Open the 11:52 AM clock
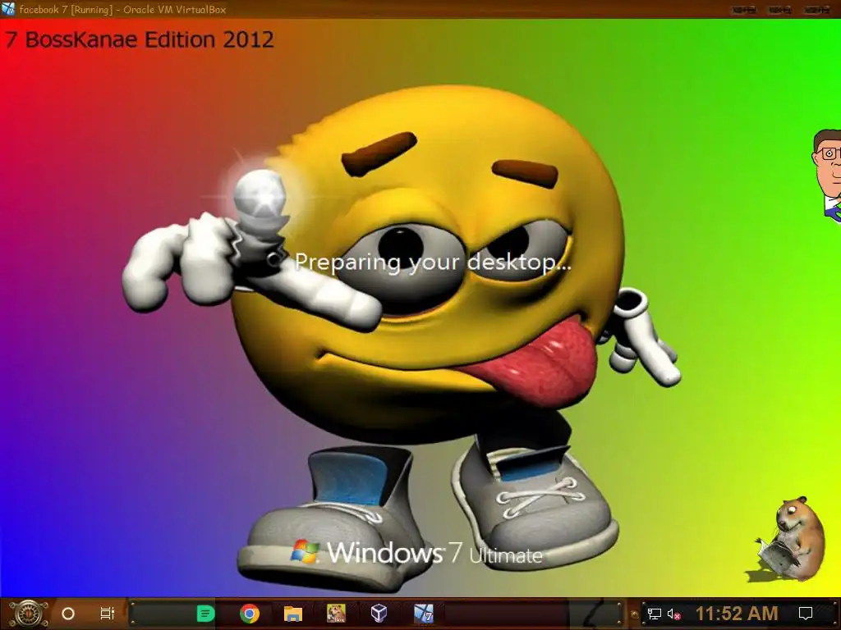The height and width of the screenshot is (630, 841). pyautogui.click(x=737, y=614)
